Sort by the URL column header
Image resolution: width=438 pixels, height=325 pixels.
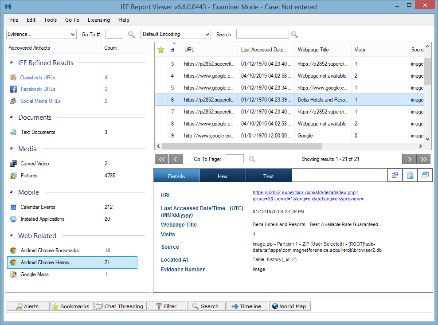[209, 50]
